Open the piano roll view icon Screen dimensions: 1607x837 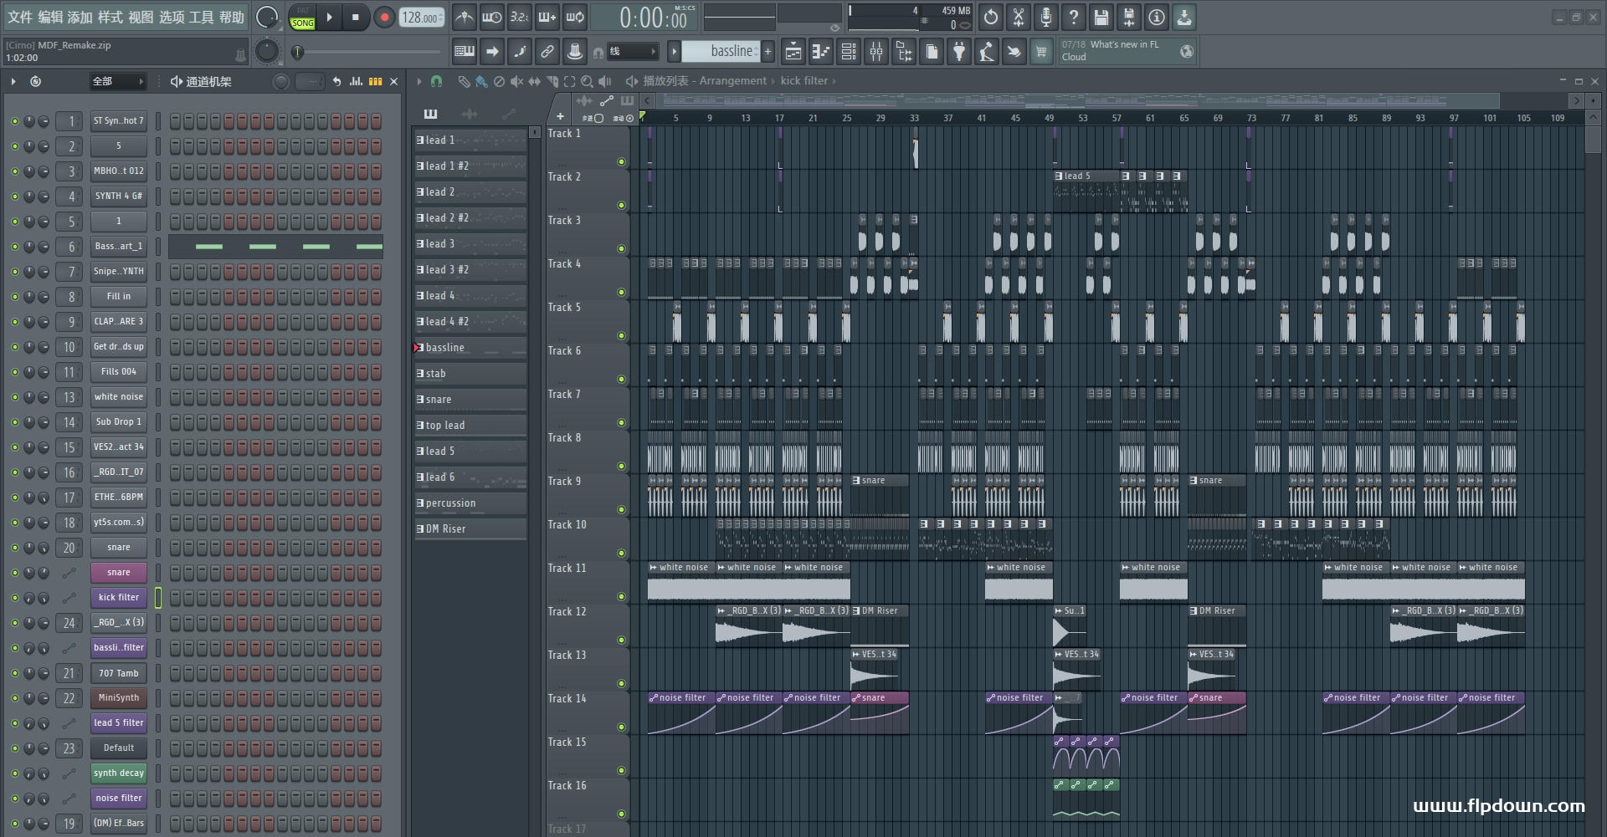[820, 52]
